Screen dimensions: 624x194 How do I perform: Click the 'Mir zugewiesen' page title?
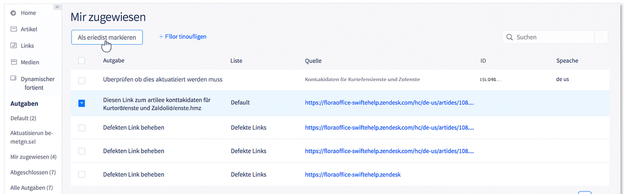point(108,17)
